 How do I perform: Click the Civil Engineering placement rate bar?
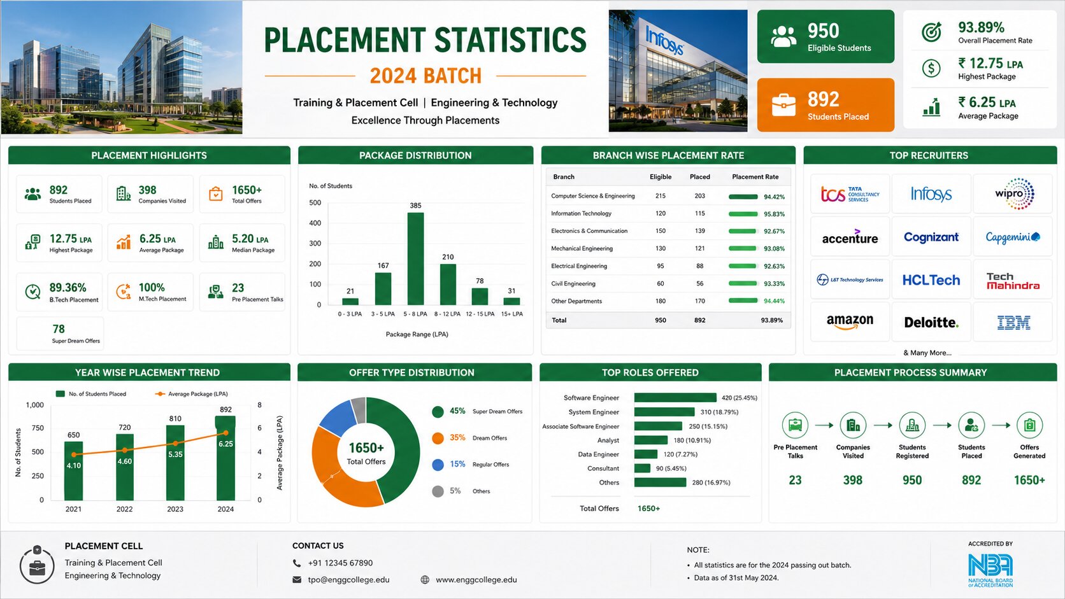click(743, 284)
